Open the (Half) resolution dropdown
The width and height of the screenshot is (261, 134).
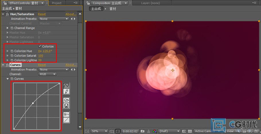point(169,131)
